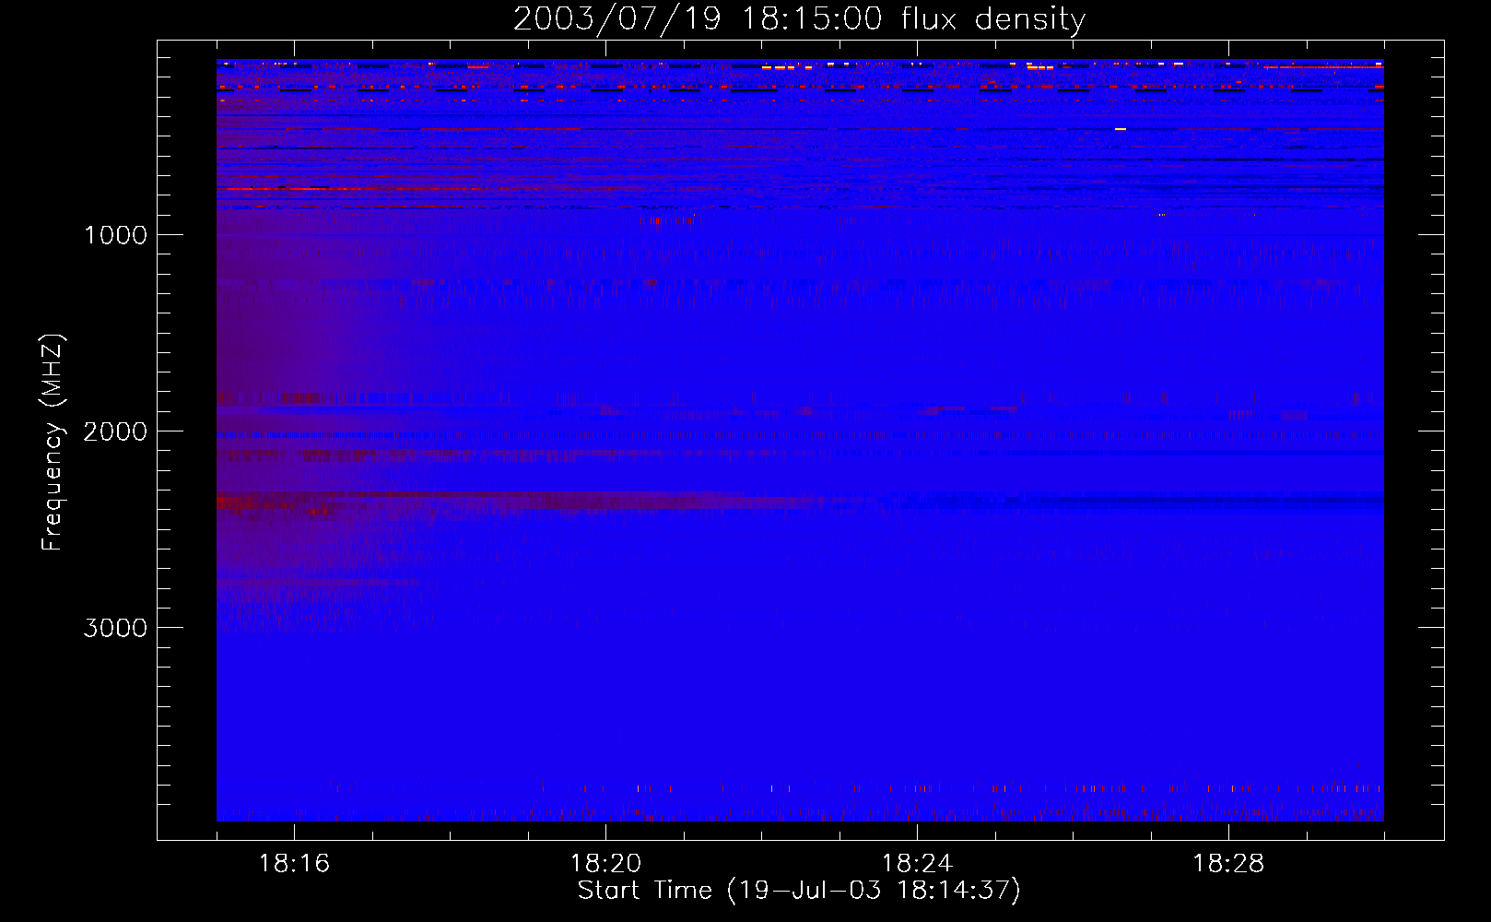This screenshot has width=1491, height=922.
Task: Click the 18:28 time tick label
Action: pyautogui.click(x=1228, y=864)
